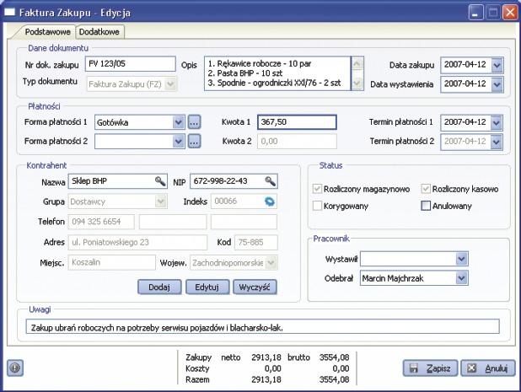The image size is (521, 392).
Task: Open details button for Forma płatności 2
Action: pyautogui.click(x=195, y=142)
